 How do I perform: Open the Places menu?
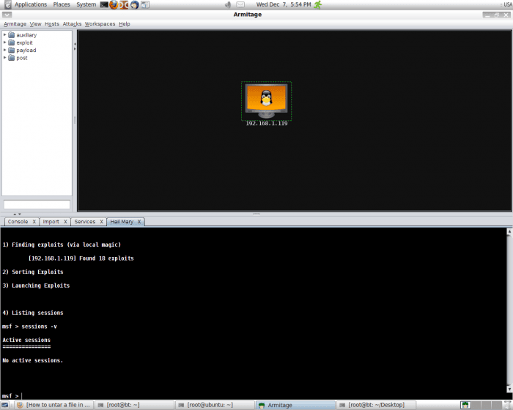62,4
